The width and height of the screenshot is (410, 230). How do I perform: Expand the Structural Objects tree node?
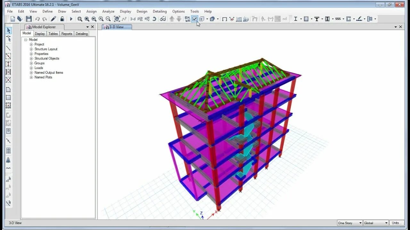pyautogui.click(x=31, y=58)
